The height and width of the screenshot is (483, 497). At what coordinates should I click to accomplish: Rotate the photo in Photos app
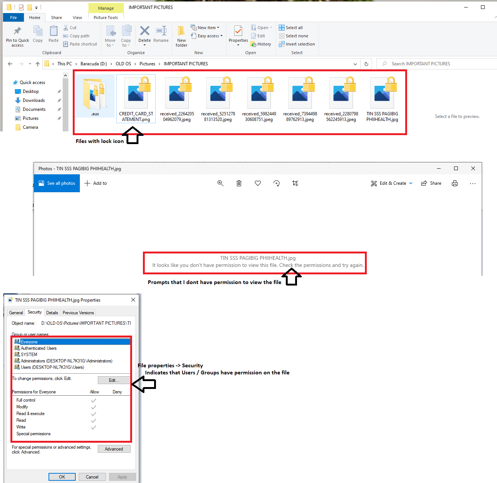pyautogui.click(x=276, y=183)
